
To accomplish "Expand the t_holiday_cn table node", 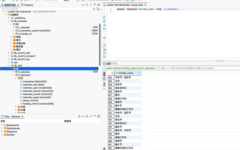I will [x=13, y=33].
